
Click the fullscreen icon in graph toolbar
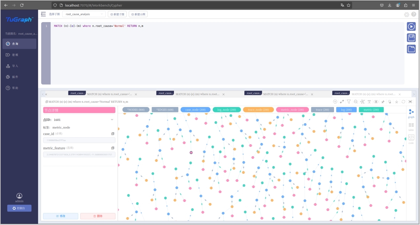[410, 102]
